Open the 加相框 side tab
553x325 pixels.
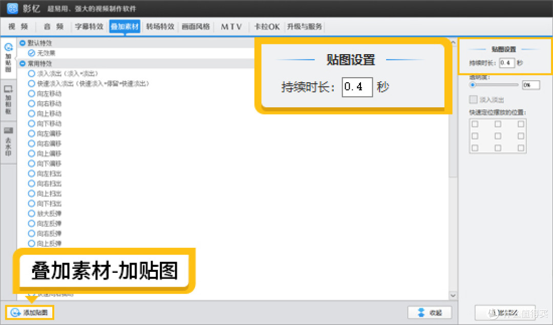coord(9,100)
